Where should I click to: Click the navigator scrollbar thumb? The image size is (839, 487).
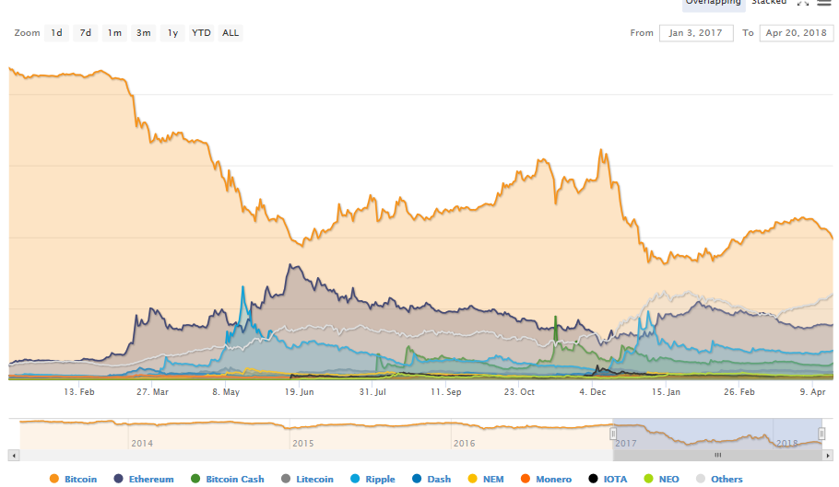[717, 455]
